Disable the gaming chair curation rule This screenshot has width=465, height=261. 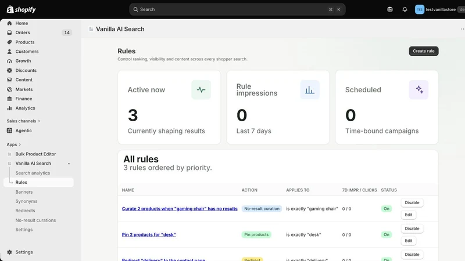click(x=412, y=202)
